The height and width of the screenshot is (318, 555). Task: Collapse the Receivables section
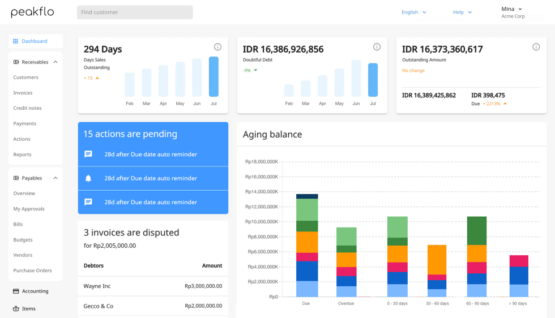pyautogui.click(x=55, y=62)
